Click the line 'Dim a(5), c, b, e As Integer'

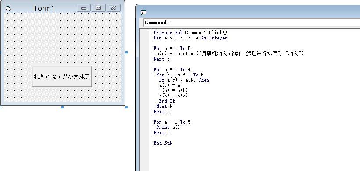tap(190, 38)
